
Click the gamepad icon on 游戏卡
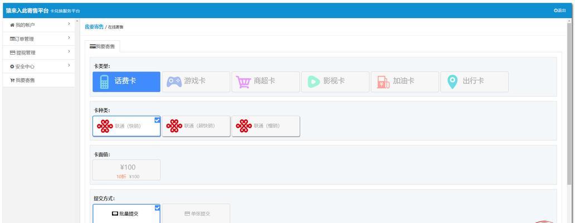coord(174,81)
